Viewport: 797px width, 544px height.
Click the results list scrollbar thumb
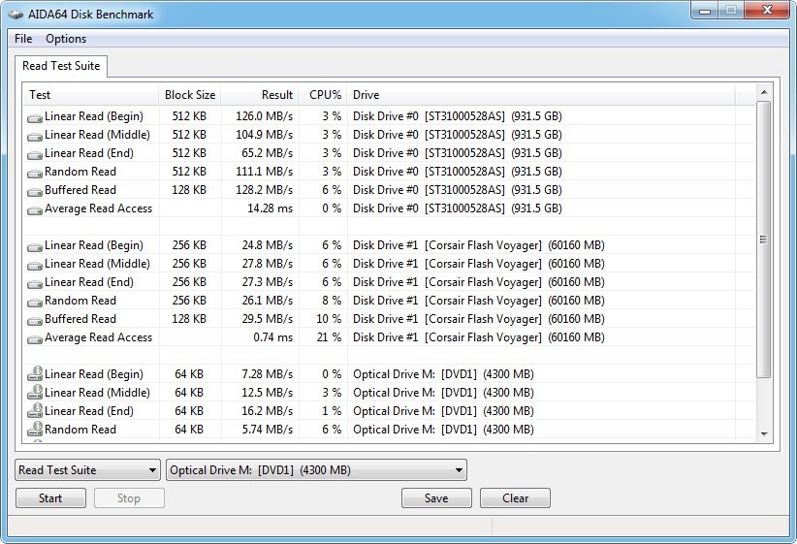763,239
